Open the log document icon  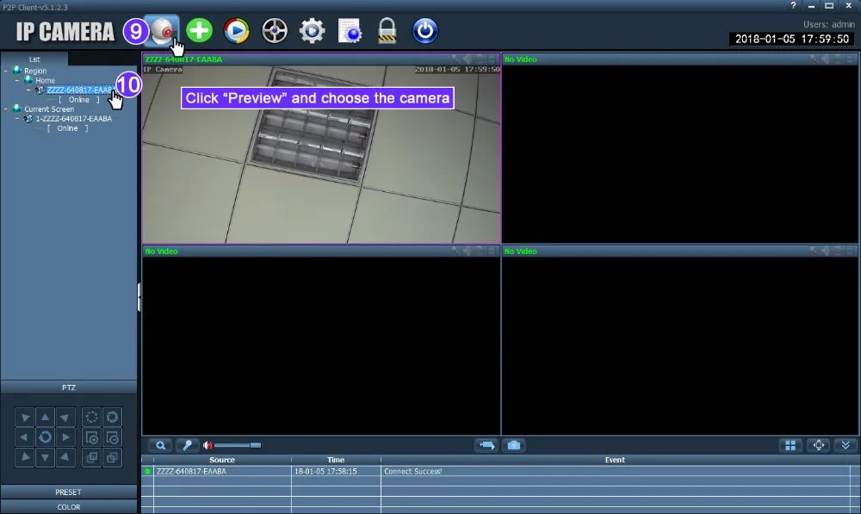tap(350, 31)
